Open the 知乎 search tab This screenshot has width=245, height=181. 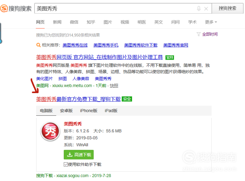[91, 22]
